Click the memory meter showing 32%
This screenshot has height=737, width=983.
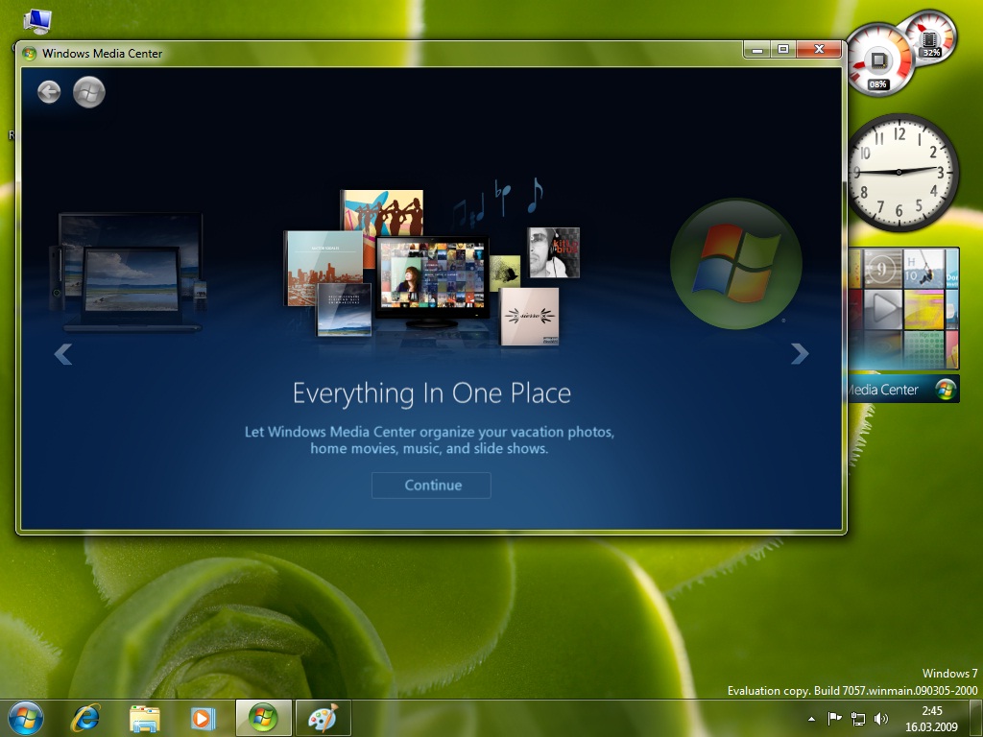[929, 37]
